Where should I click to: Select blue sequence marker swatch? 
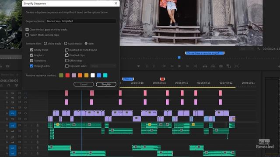(99, 75)
